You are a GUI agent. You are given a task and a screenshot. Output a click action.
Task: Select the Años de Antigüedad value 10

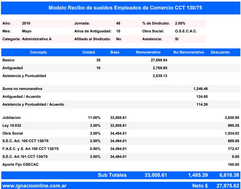pos(118,31)
